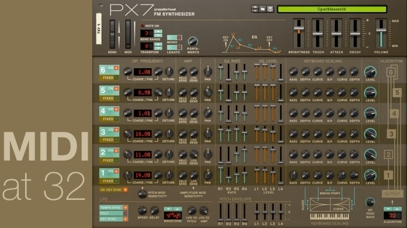The width and height of the screenshot is (407, 228).
Task: Toggle operator 5 ON switch
Action: click(116, 89)
